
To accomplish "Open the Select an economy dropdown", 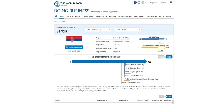I will (98, 30).
